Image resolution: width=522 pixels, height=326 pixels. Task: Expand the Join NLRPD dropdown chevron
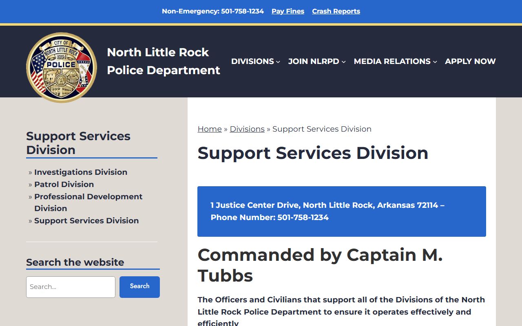(x=344, y=62)
